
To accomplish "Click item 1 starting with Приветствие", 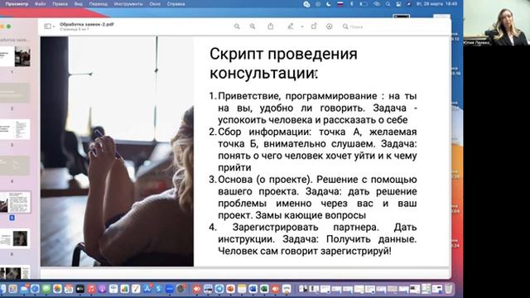I will [313, 108].
